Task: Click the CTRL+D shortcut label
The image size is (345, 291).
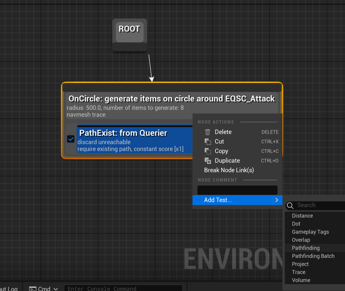Action: coord(270,161)
